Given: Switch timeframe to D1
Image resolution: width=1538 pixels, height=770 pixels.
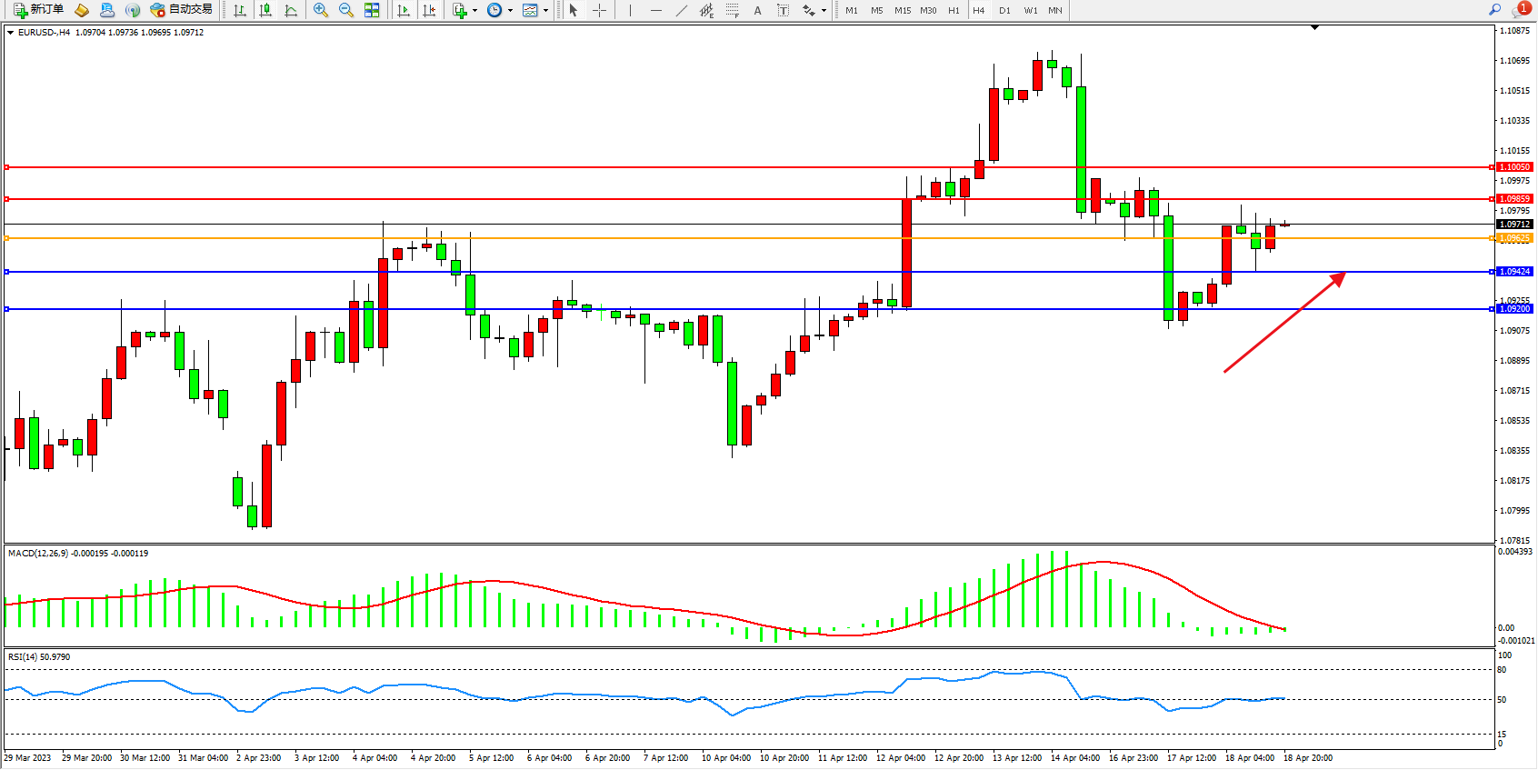Looking at the screenshot, I should tap(1004, 10).
